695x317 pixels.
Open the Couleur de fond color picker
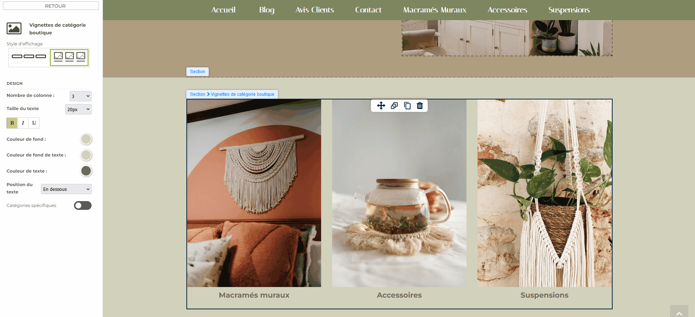(x=86, y=139)
